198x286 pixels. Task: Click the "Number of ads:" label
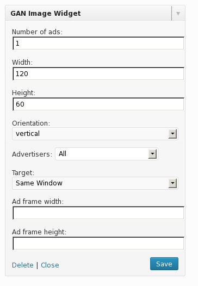(x=37, y=32)
